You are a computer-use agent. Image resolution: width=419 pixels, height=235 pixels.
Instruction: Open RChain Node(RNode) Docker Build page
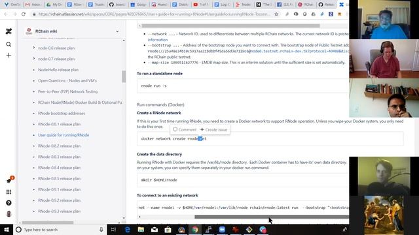(x=80, y=102)
